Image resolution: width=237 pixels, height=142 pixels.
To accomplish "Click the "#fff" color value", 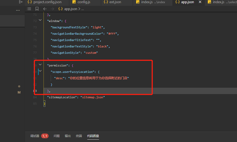I will [112, 34].
